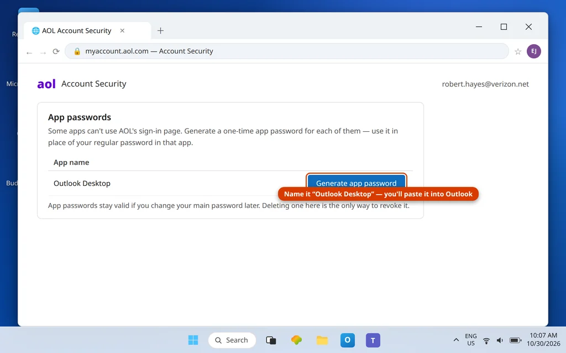
Task: Click the globe favicon on the tab
Action: (x=35, y=31)
